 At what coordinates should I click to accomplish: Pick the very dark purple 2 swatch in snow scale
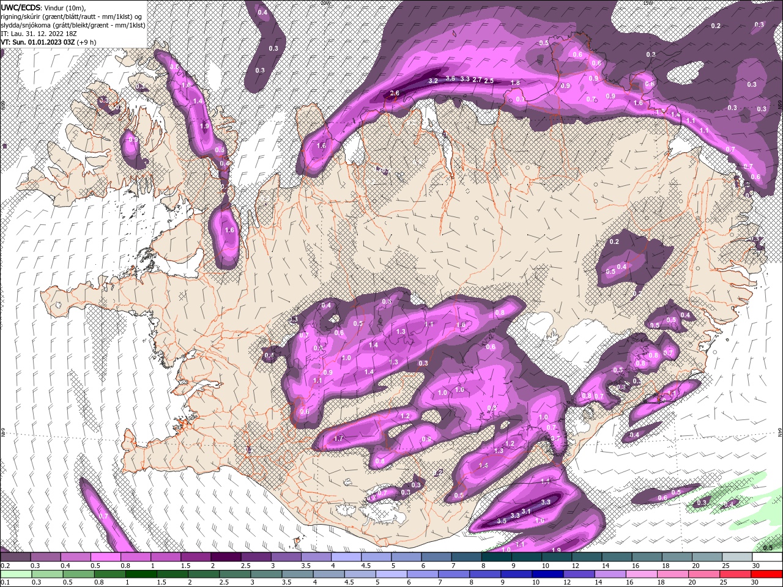pos(225,557)
